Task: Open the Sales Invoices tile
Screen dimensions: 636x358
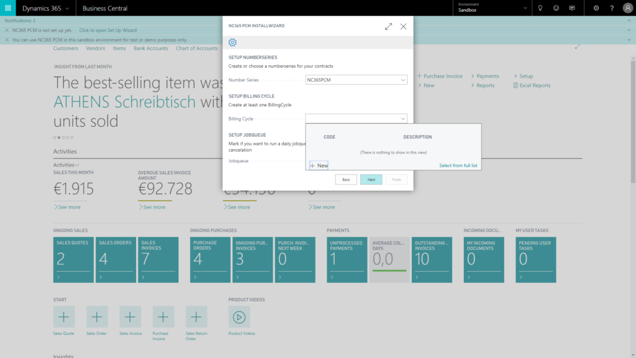Action: point(158,260)
